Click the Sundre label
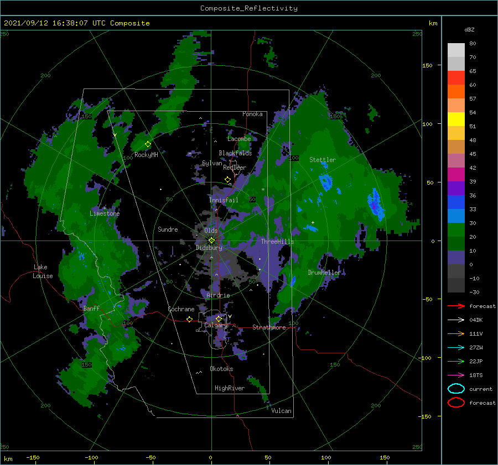The image size is (498, 465). pyautogui.click(x=168, y=229)
